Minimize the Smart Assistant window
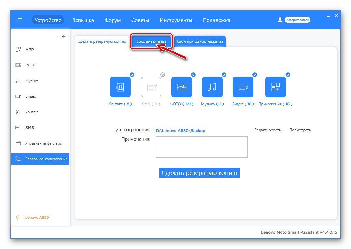The height and width of the screenshot is (249, 351). pos(328,16)
